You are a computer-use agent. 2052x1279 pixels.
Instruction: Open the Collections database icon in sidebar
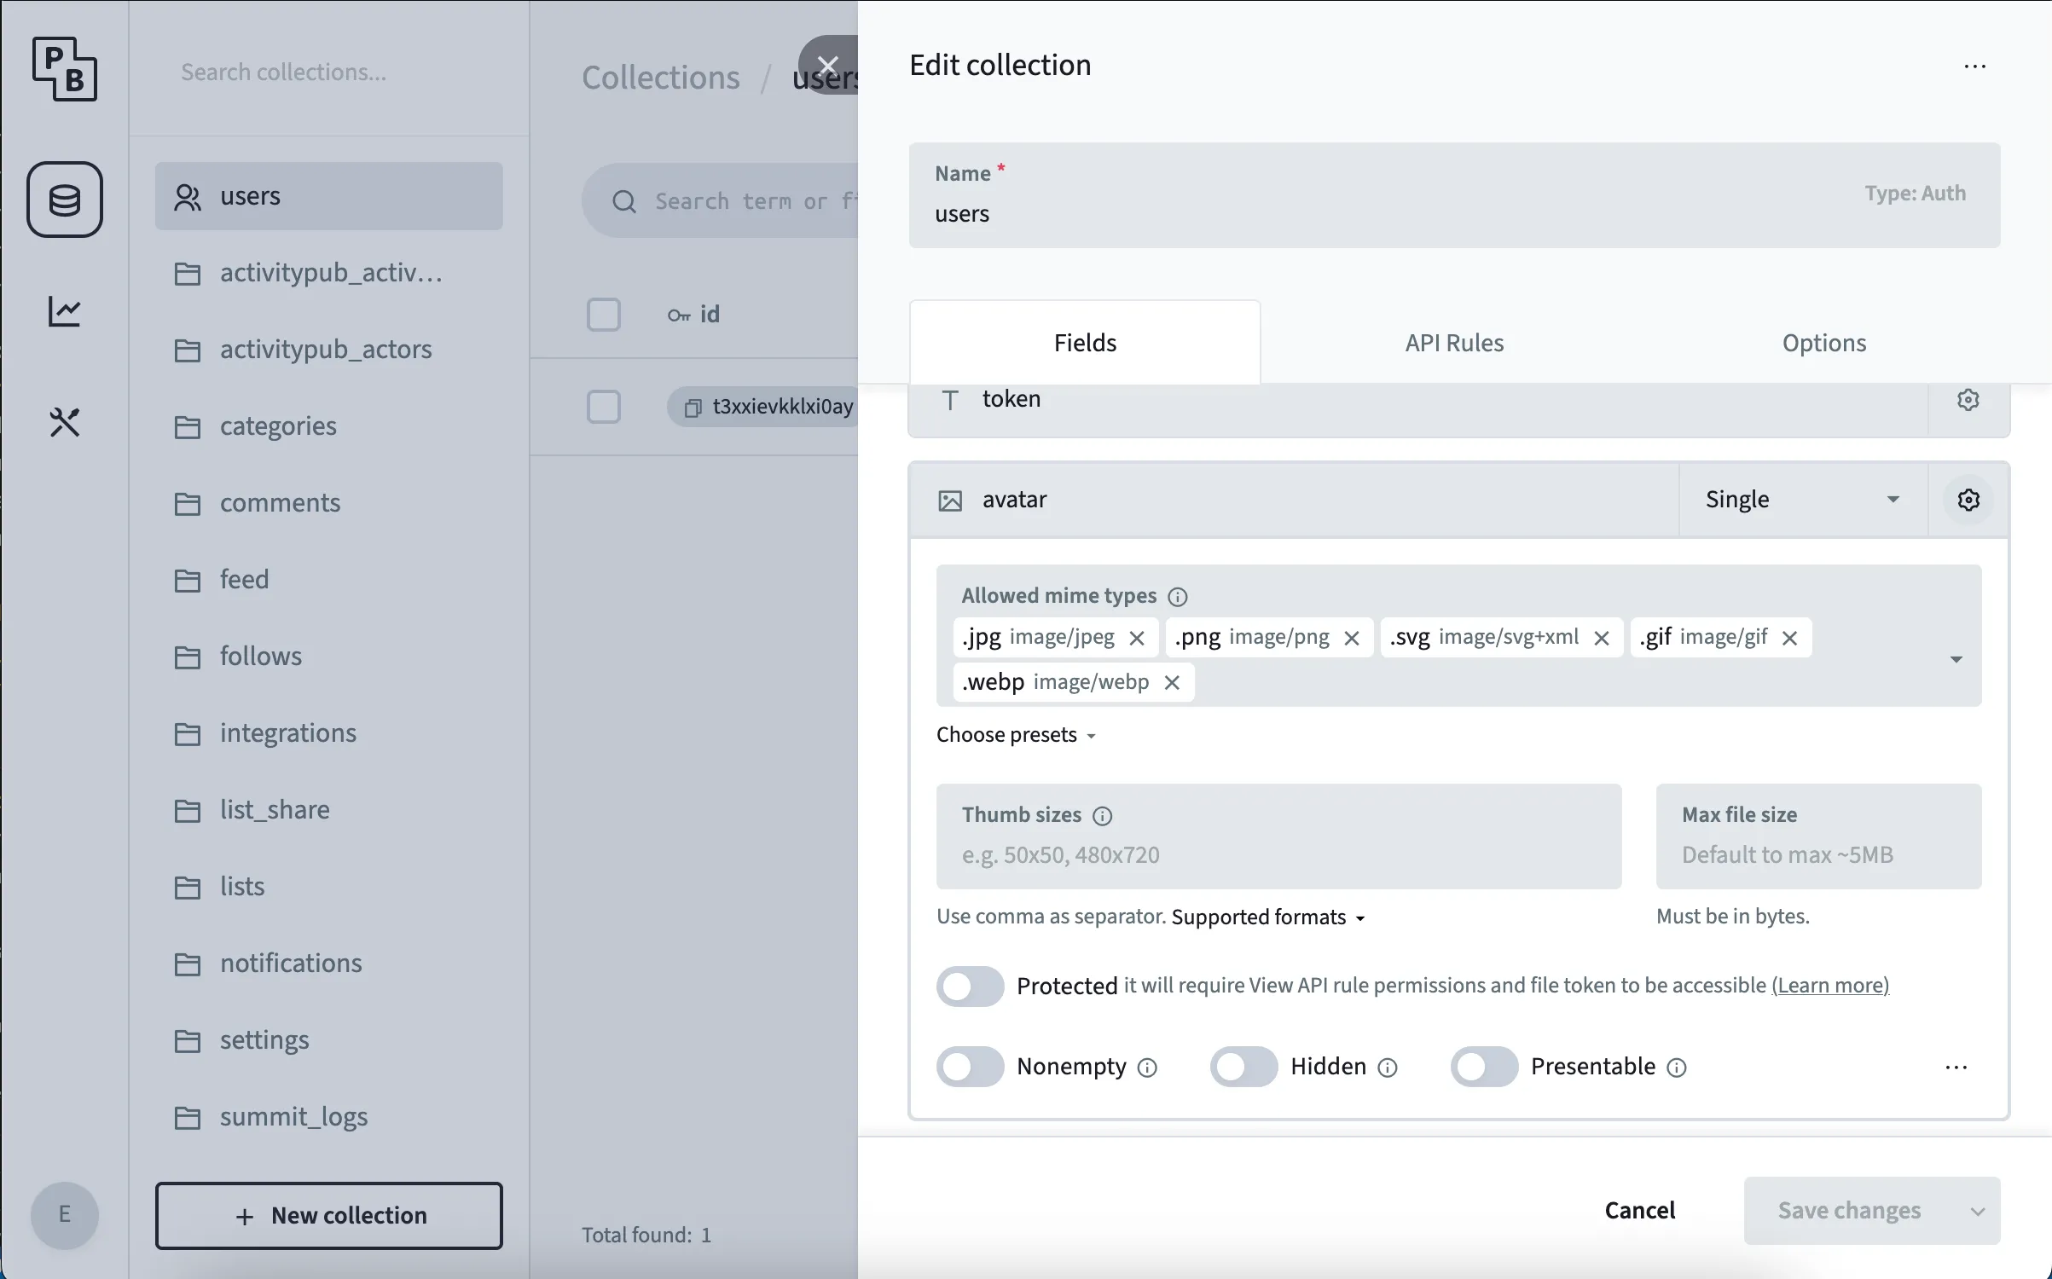65,200
